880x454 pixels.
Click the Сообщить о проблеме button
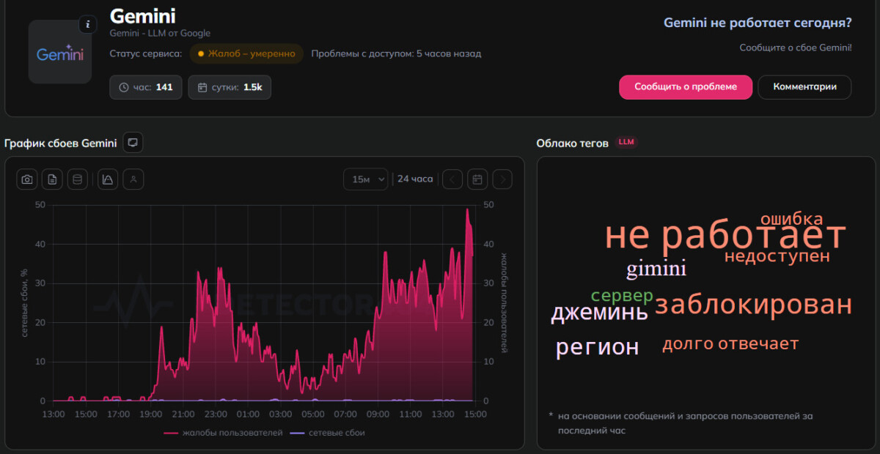[686, 86]
